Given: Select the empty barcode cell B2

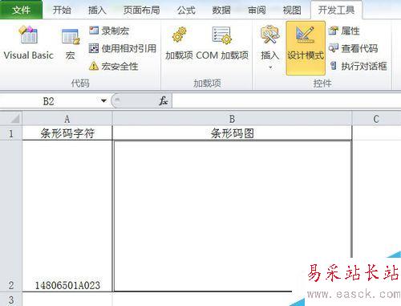Looking at the screenshot, I should [x=232, y=216].
